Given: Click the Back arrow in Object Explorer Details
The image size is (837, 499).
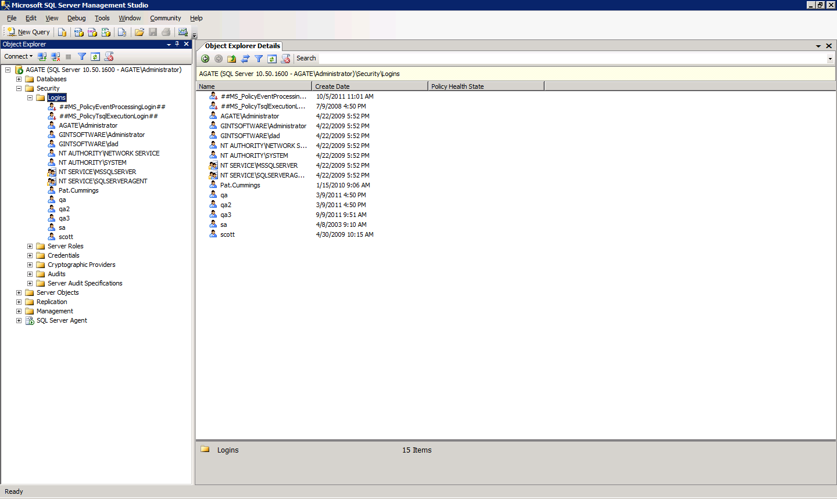Looking at the screenshot, I should (x=205, y=59).
